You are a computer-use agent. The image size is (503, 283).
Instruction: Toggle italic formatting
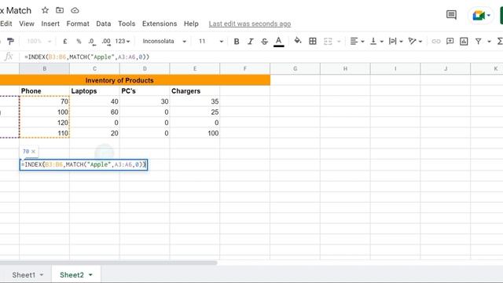250,41
